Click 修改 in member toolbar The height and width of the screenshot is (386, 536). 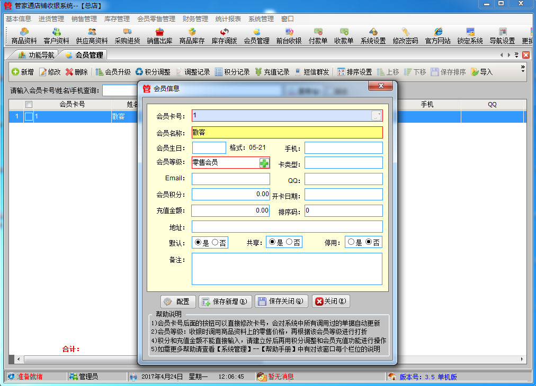(x=50, y=72)
